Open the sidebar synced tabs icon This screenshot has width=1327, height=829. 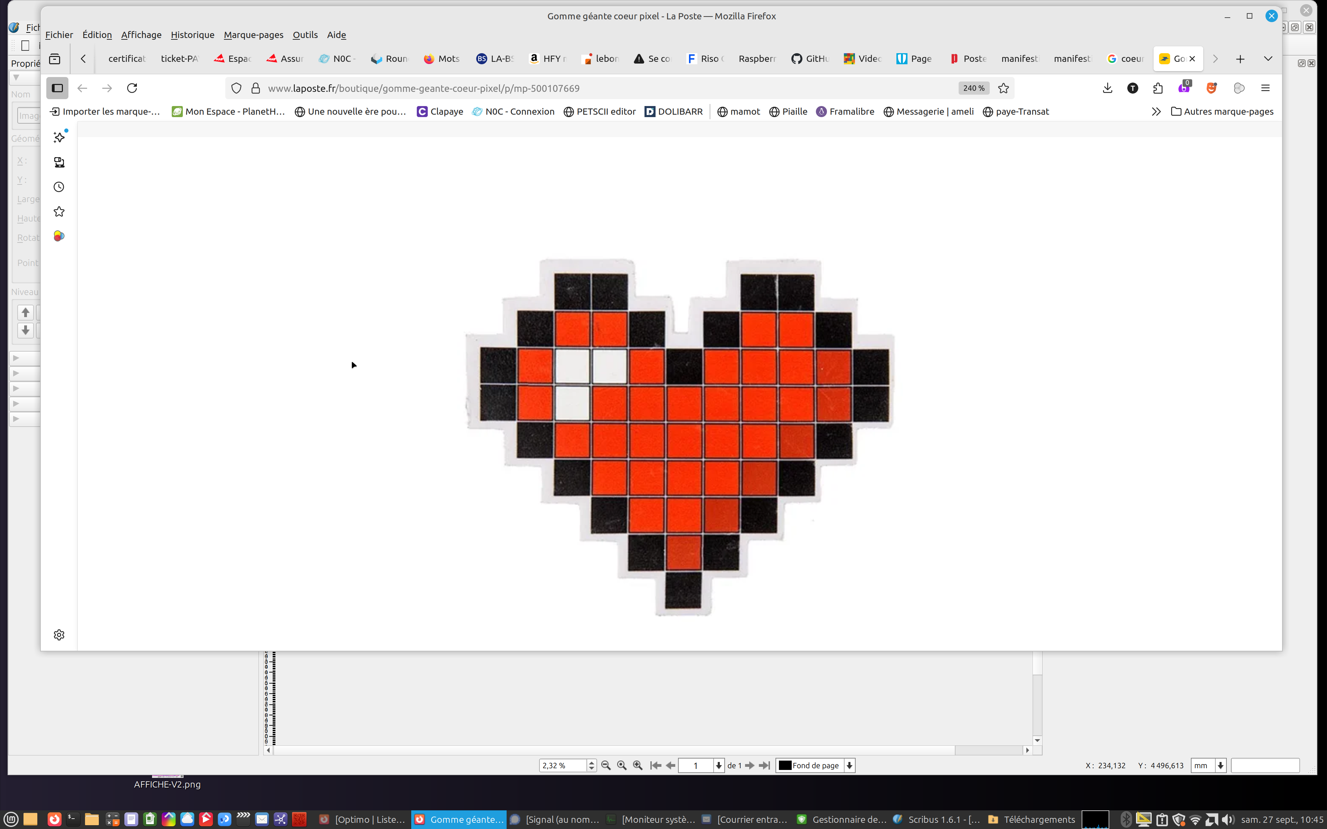(x=59, y=162)
